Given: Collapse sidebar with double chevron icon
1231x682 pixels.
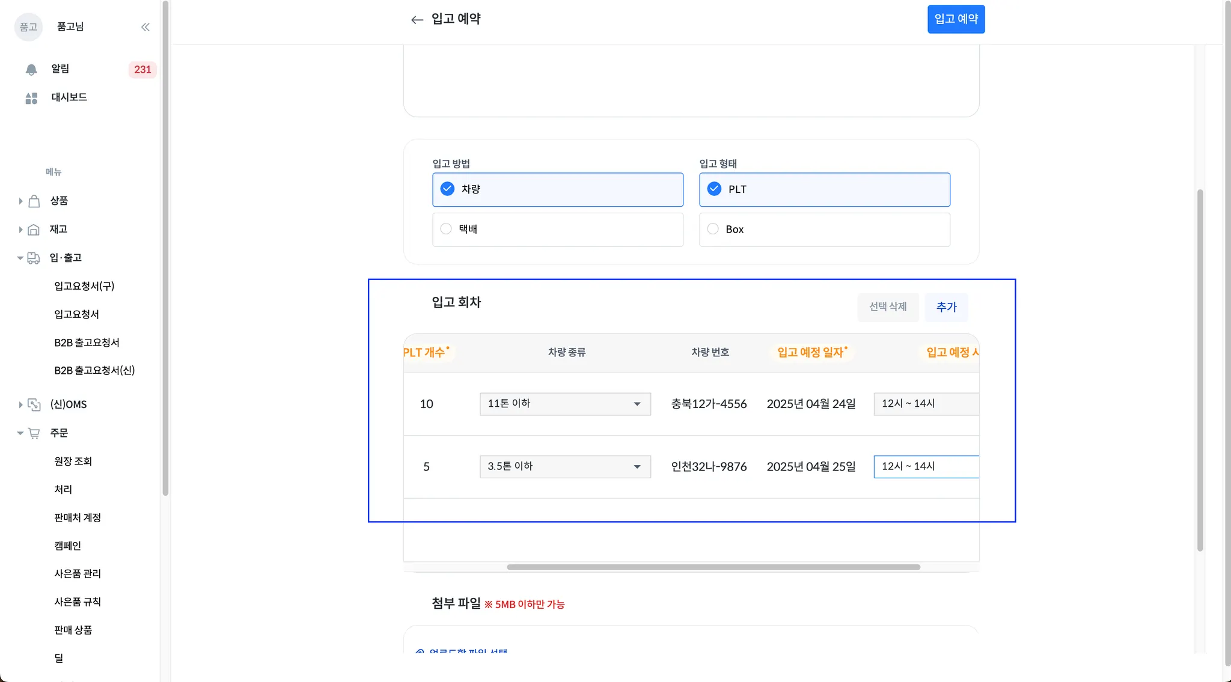Looking at the screenshot, I should (x=145, y=27).
